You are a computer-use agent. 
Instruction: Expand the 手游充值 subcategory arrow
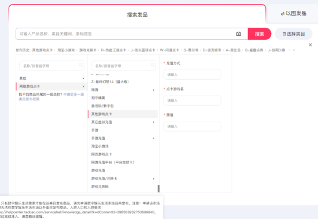(154, 139)
